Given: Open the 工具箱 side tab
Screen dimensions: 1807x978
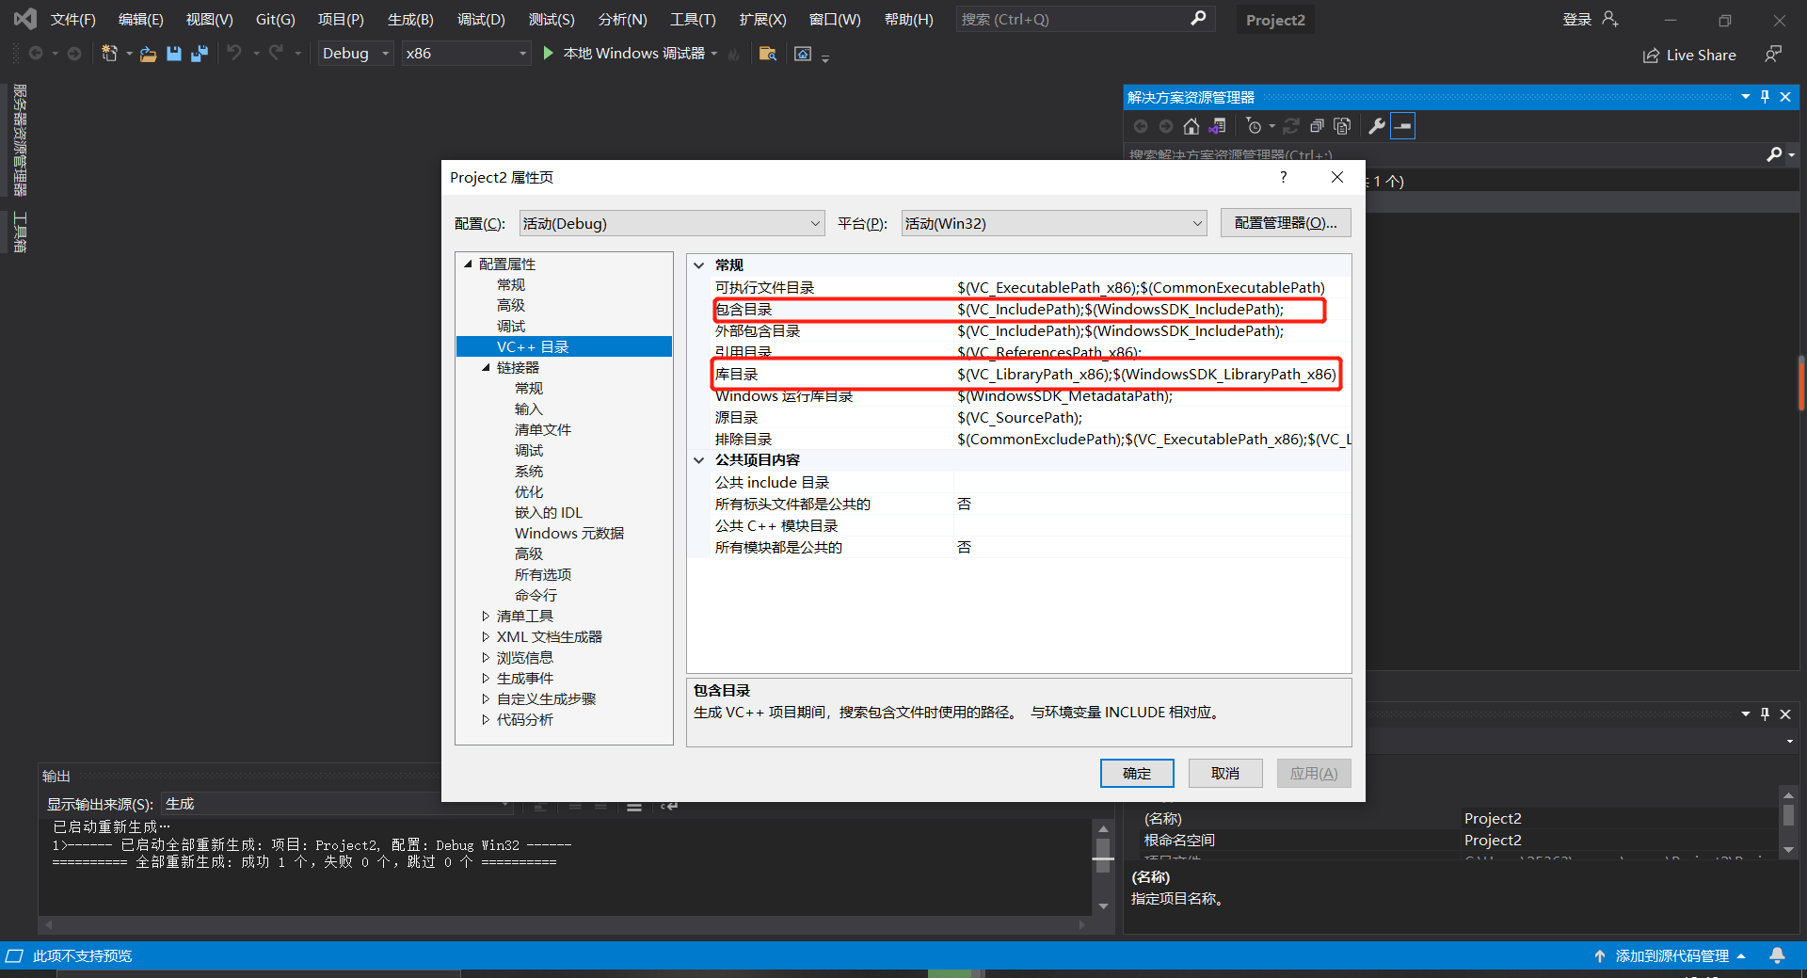Looking at the screenshot, I should click(20, 232).
